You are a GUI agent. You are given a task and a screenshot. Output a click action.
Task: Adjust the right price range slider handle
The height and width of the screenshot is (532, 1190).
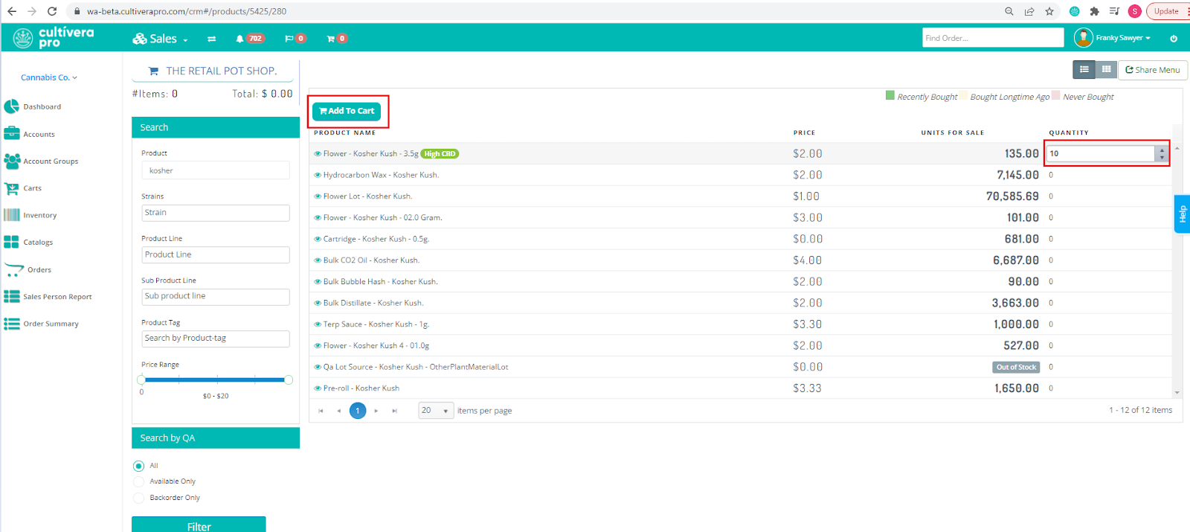[289, 380]
